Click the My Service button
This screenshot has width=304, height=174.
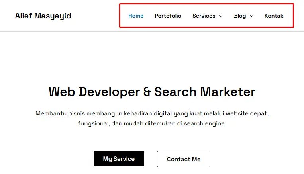[x=119, y=159]
